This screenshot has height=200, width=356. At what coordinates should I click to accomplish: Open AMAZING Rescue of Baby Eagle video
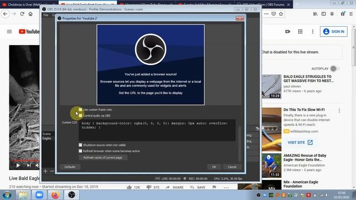305,158
